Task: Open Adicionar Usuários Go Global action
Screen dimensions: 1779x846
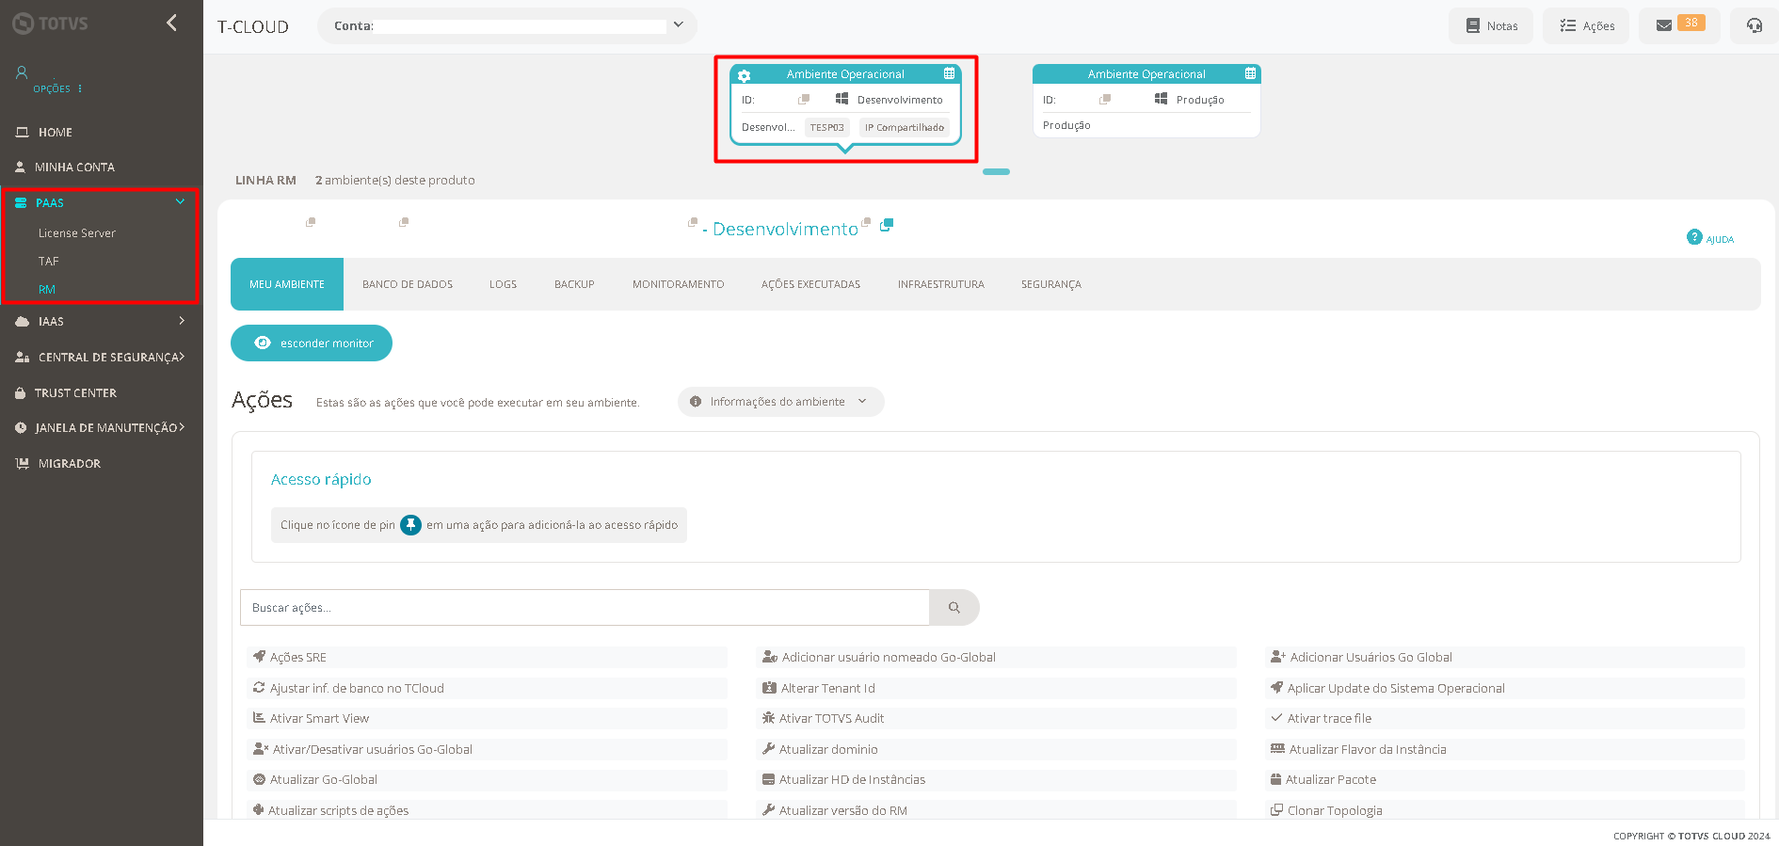Action: (x=1504, y=658)
